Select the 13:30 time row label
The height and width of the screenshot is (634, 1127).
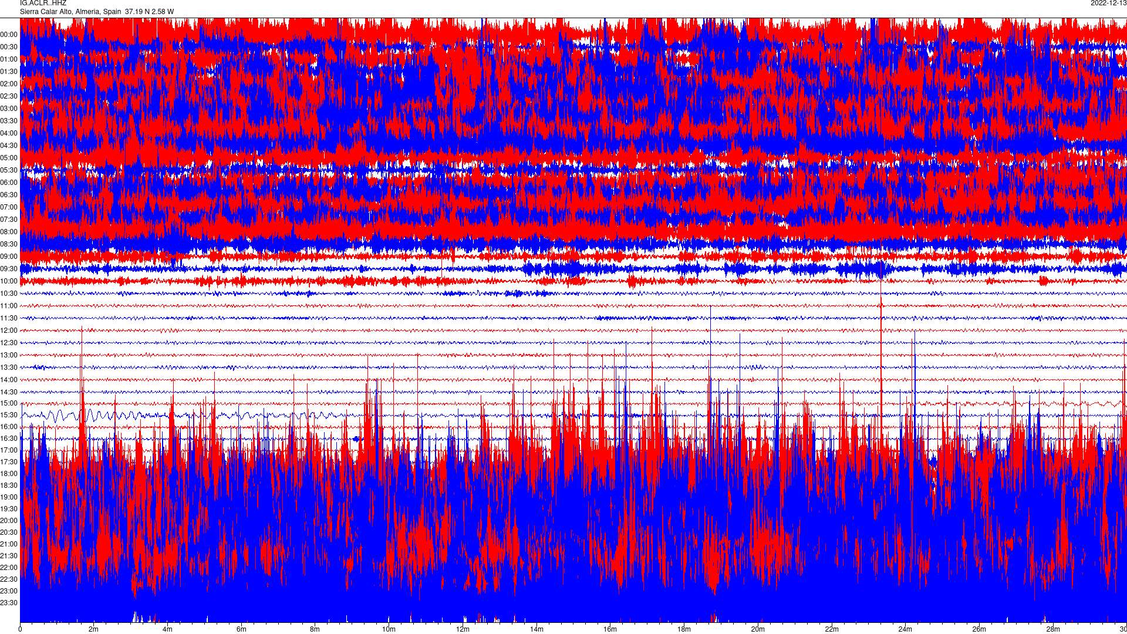point(9,367)
